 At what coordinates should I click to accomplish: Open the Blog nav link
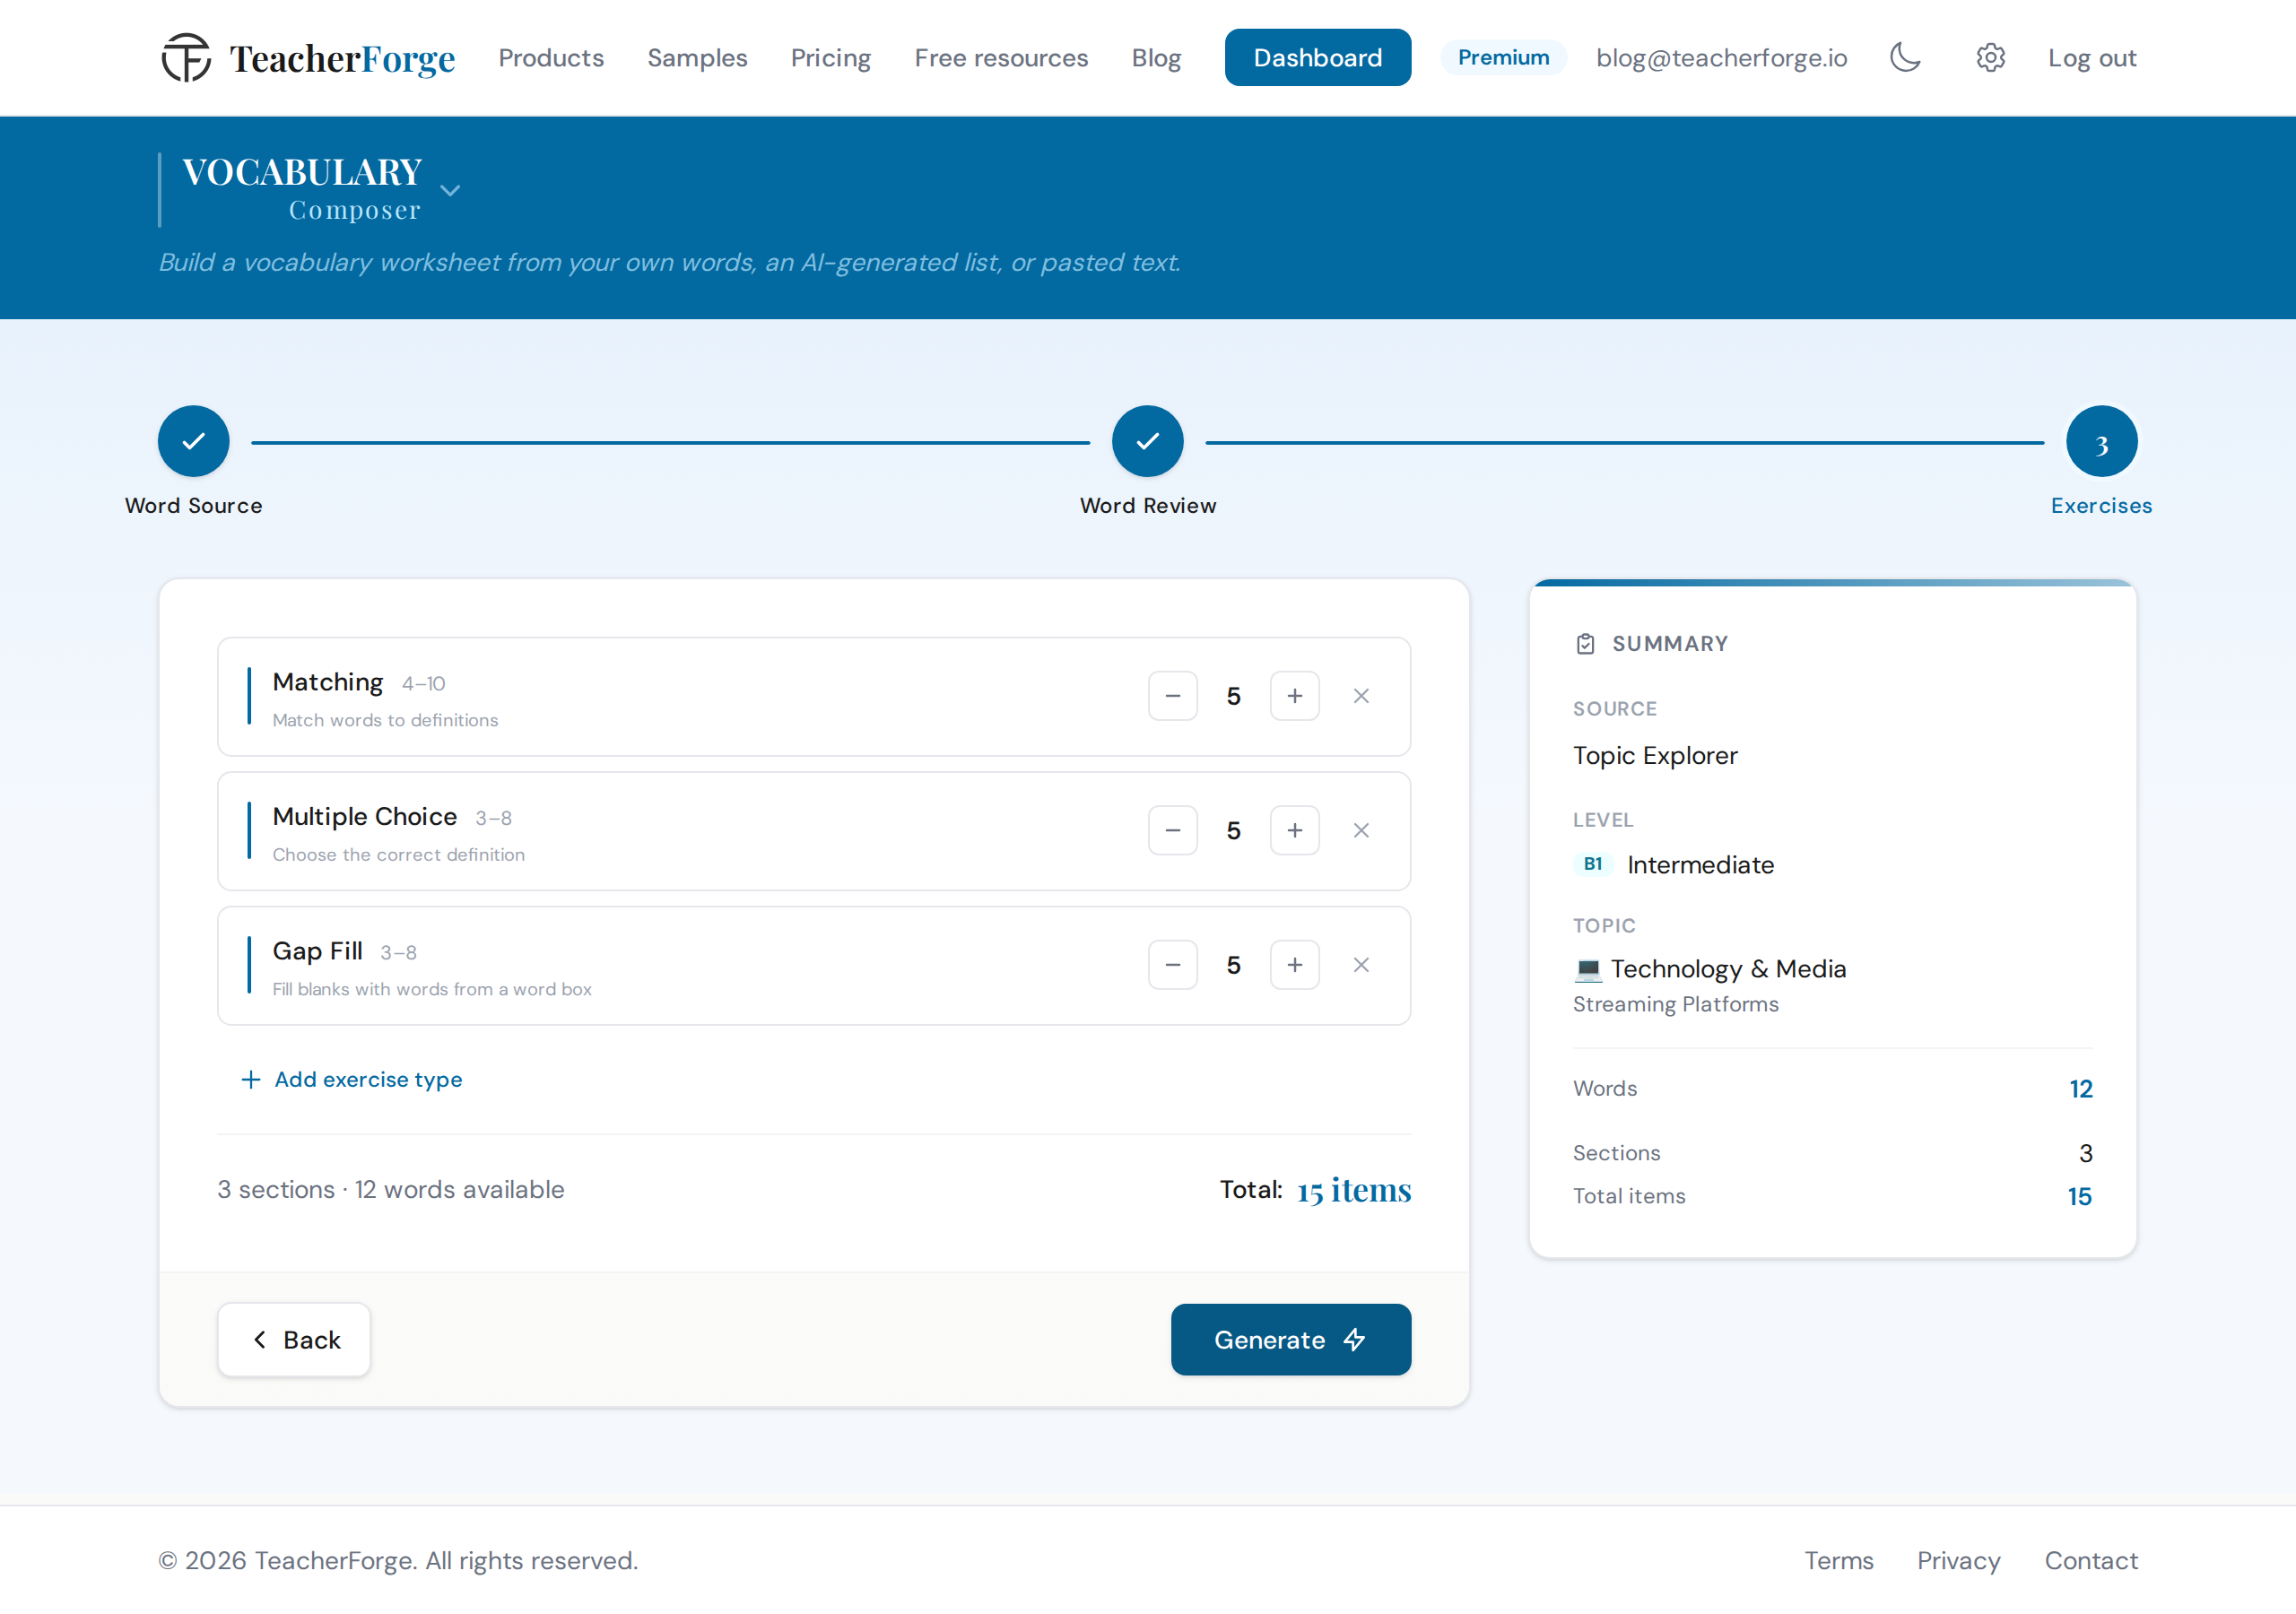[1156, 58]
